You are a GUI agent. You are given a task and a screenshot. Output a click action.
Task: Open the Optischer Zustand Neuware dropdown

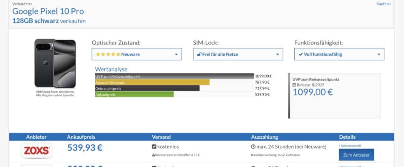click(x=137, y=54)
